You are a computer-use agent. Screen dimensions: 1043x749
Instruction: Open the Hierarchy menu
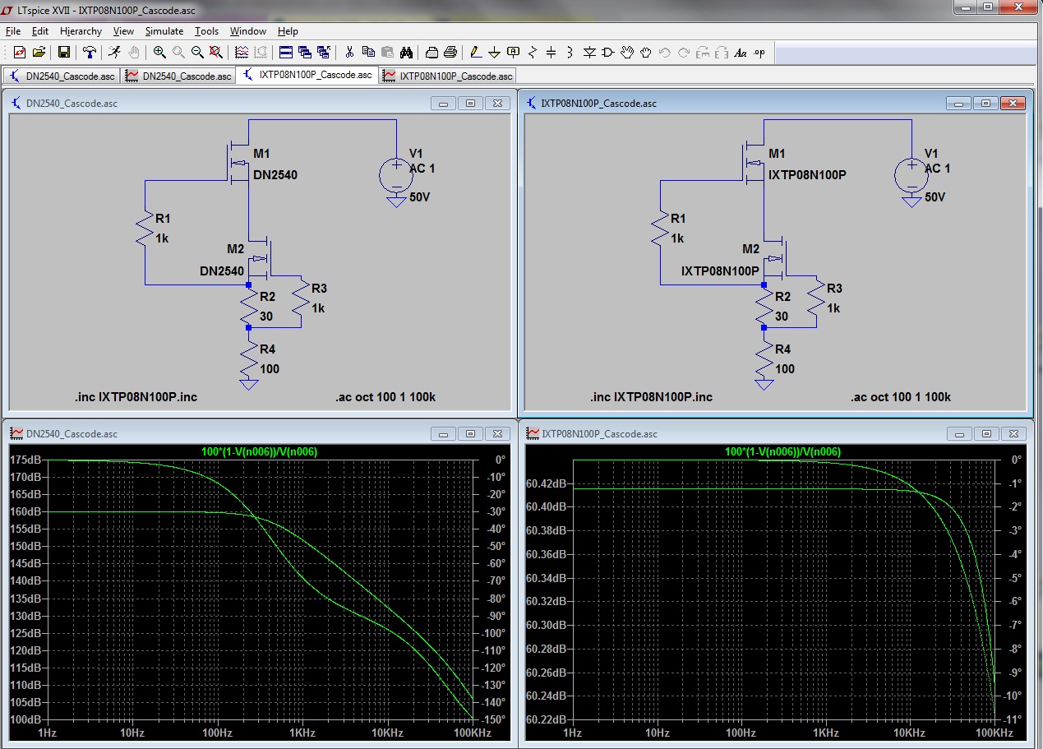click(x=81, y=31)
